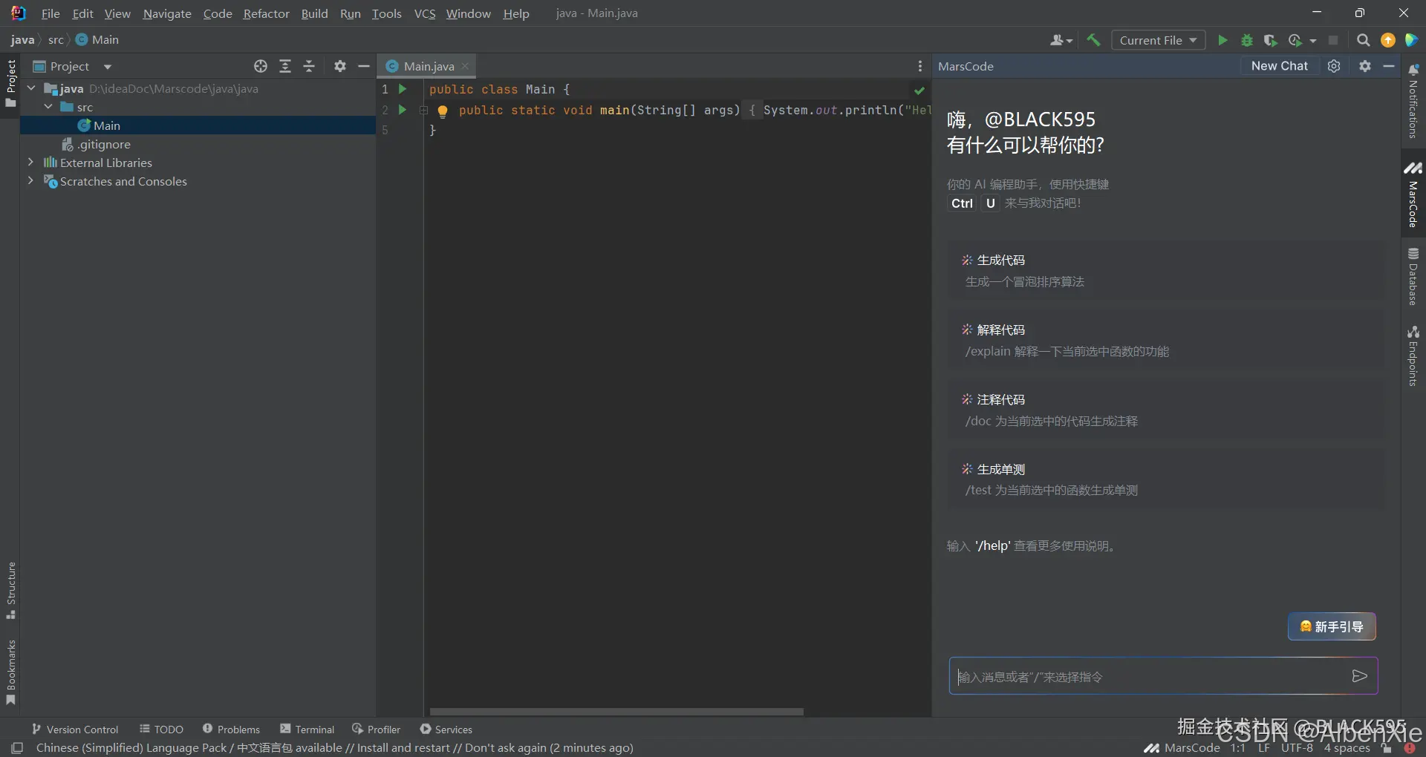This screenshot has height=757, width=1426.
Task: Open the Navigate menu
Action: pos(167,13)
